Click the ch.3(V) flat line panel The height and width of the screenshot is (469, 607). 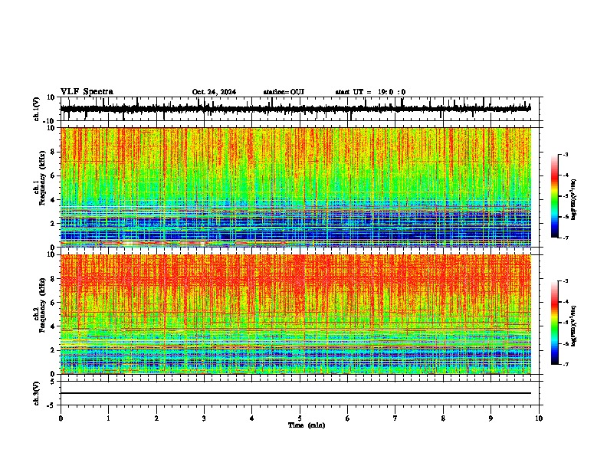[x=301, y=393]
